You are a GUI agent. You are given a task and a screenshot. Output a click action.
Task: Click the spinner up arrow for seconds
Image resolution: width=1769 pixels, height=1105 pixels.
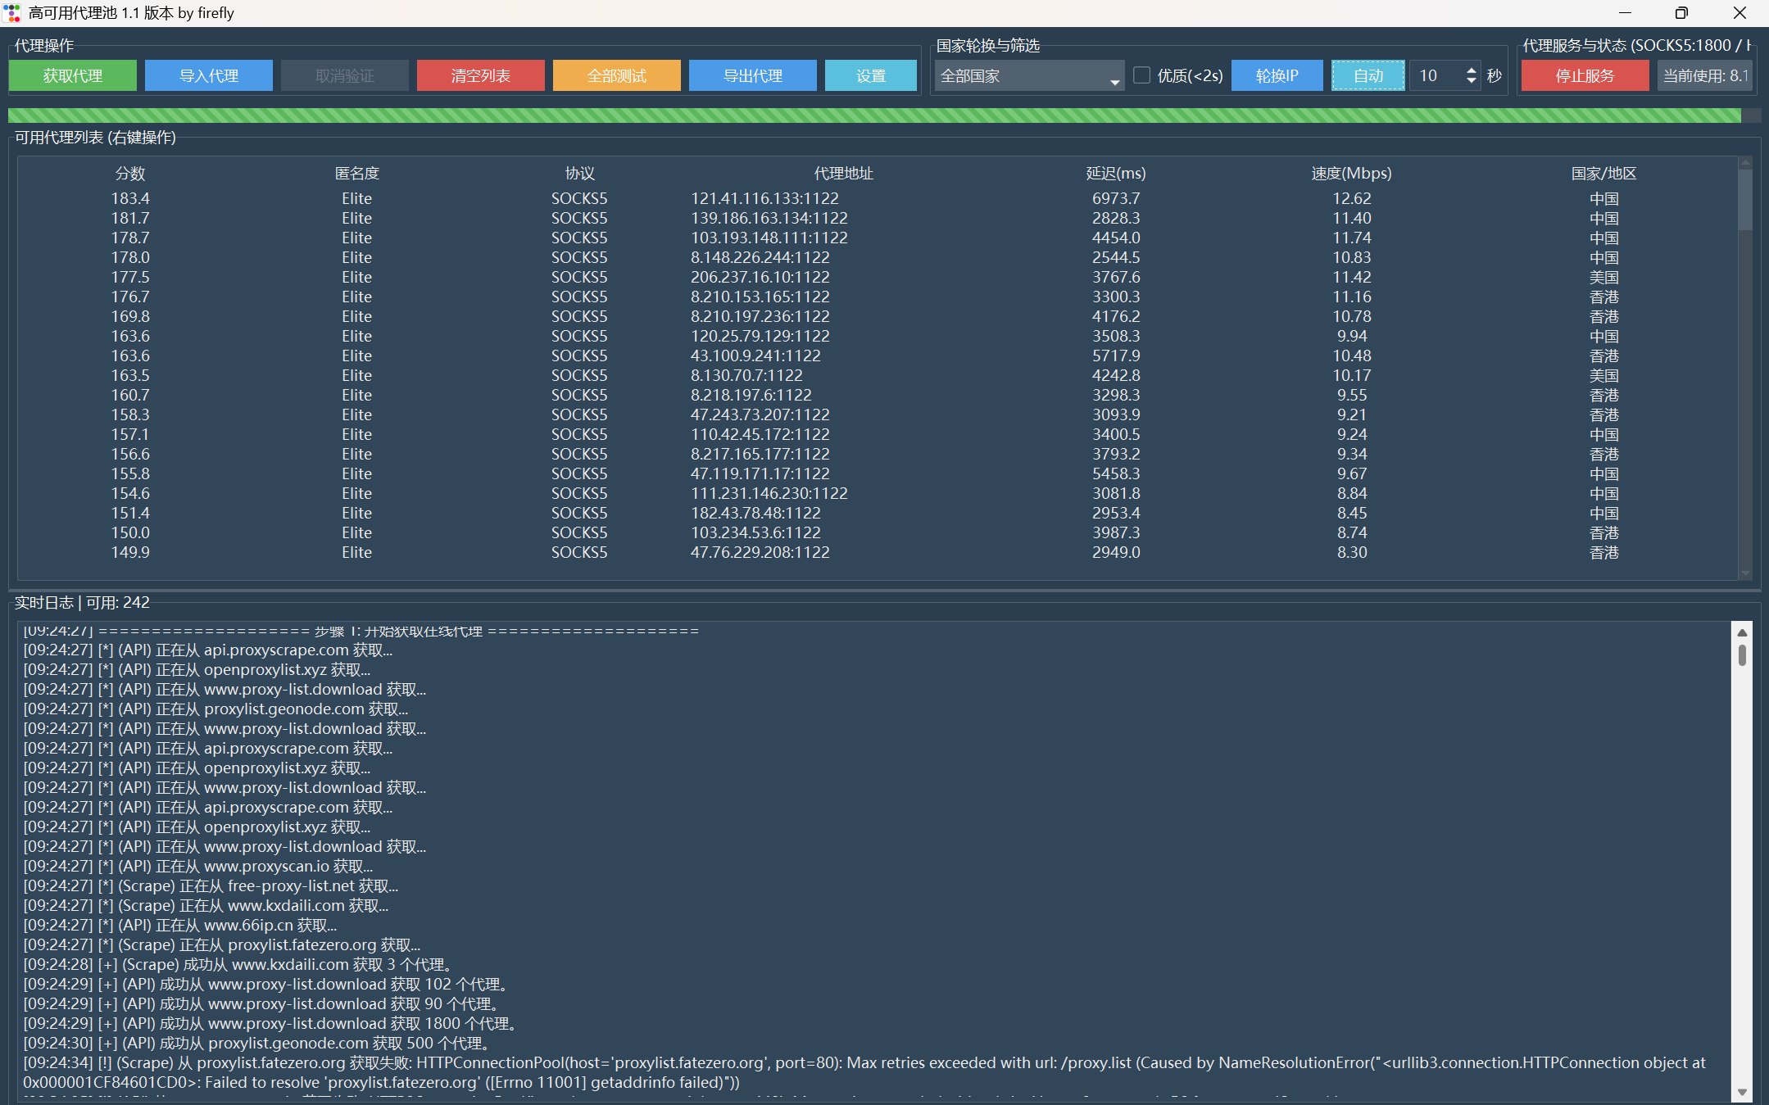[1472, 70]
